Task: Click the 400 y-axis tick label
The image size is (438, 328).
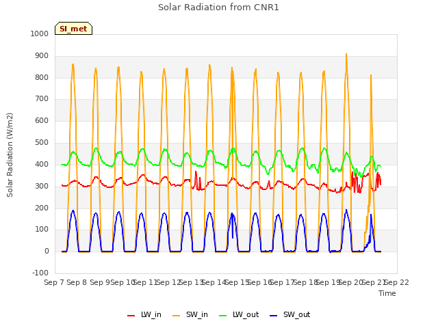Action: 42,165
